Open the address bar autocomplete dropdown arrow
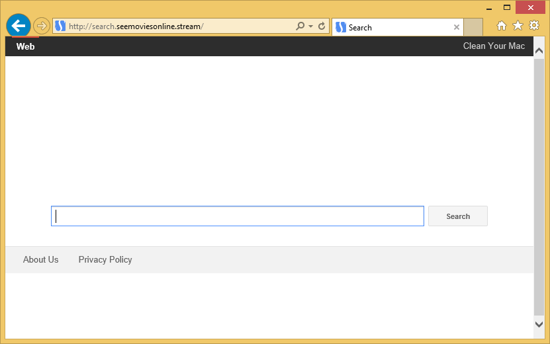The image size is (550, 344). 310,26
